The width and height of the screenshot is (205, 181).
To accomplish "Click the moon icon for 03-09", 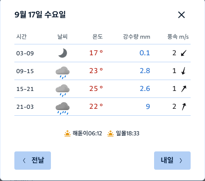I will pos(63,53).
